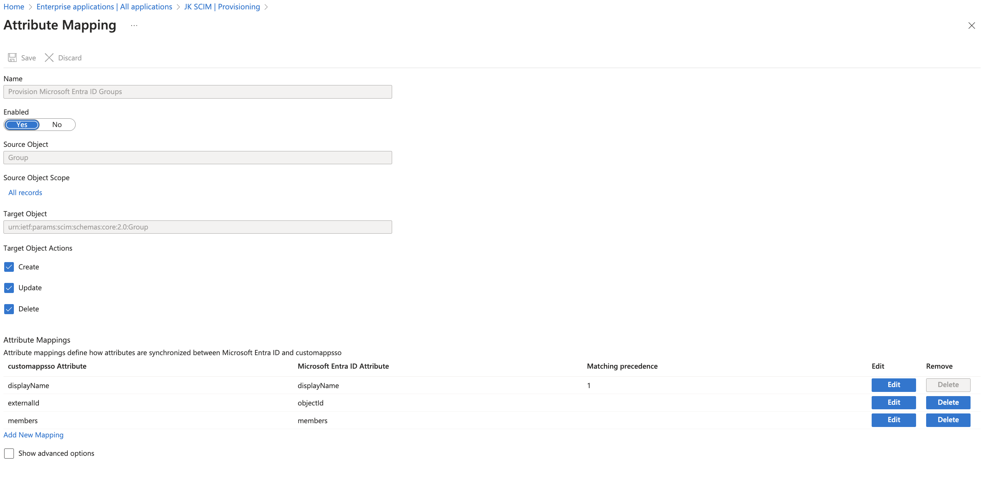The width and height of the screenshot is (982, 486).
Task: Enable Show advanced options checkbox
Action: pos(9,454)
